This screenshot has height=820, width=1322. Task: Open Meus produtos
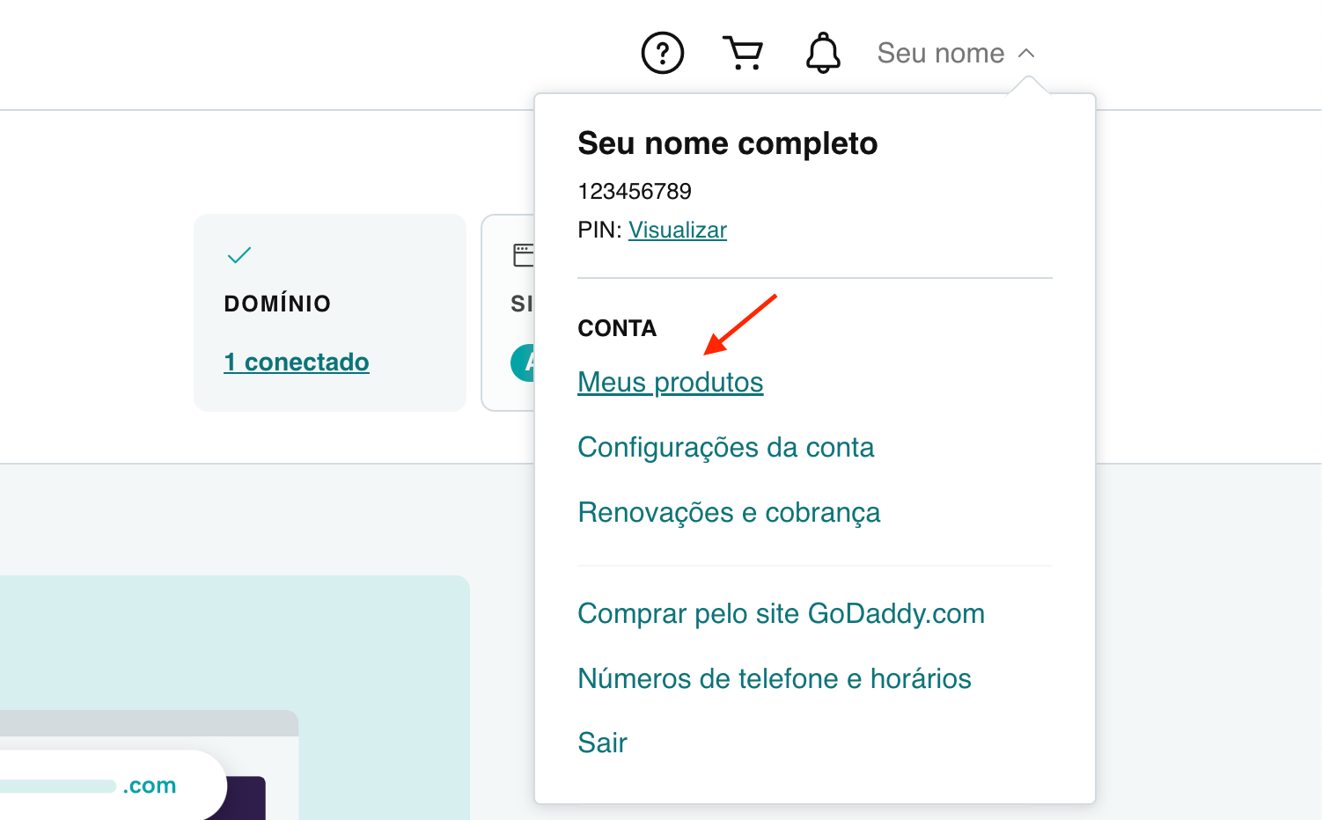(670, 383)
